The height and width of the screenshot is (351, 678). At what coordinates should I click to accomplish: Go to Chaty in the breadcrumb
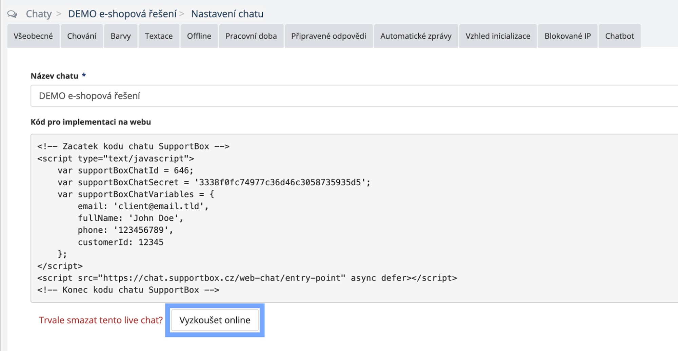coord(39,14)
